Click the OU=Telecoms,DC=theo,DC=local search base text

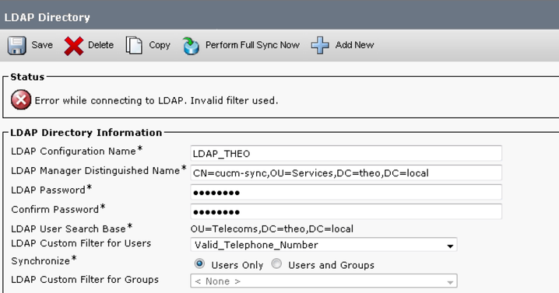[x=272, y=228]
